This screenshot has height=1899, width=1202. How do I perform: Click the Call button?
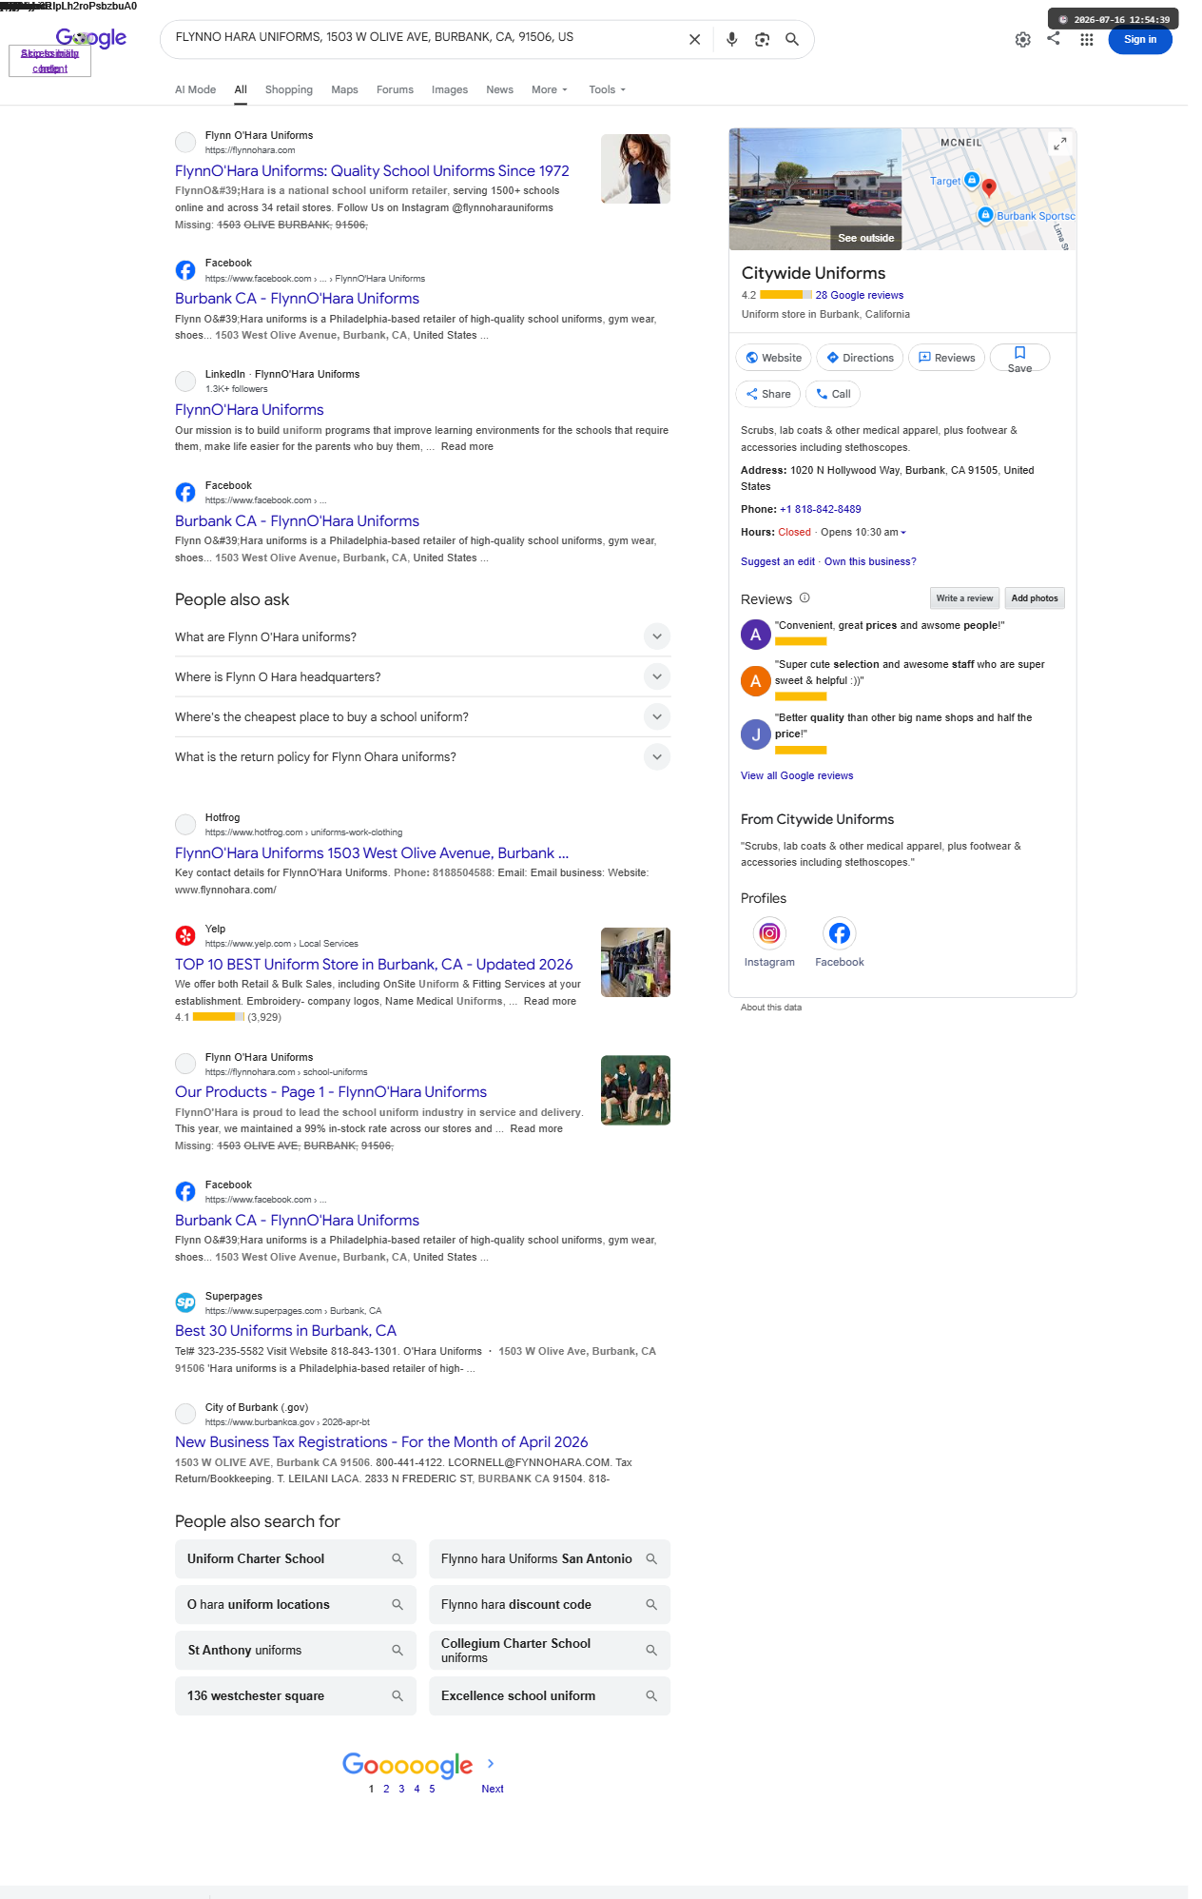(x=833, y=394)
